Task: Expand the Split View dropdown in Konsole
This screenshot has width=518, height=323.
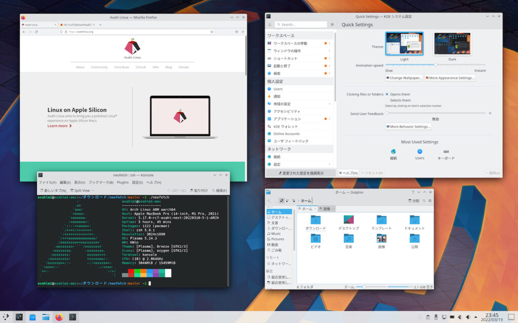Action: pyautogui.click(x=92, y=190)
